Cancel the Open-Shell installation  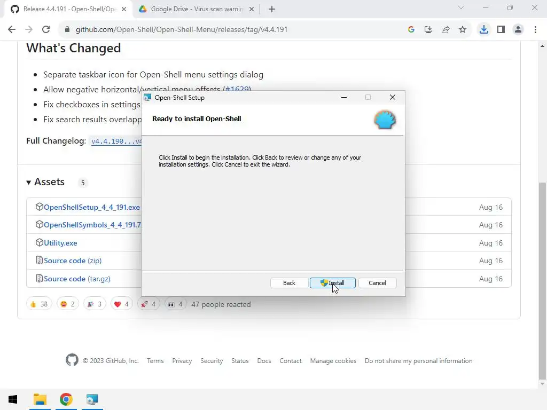[377, 283]
